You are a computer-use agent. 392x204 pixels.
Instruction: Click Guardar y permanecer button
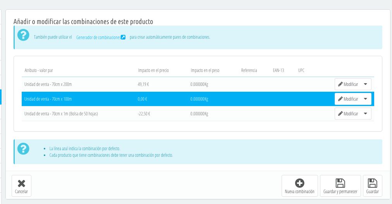coord(340,186)
